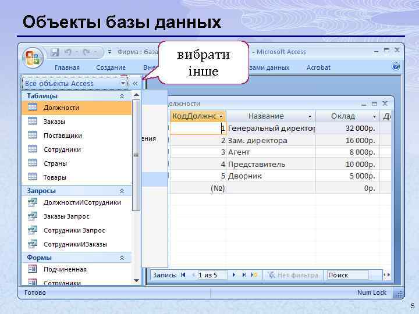Go to first record button
Screen dimensions: 419x314
tap(183, 274)
